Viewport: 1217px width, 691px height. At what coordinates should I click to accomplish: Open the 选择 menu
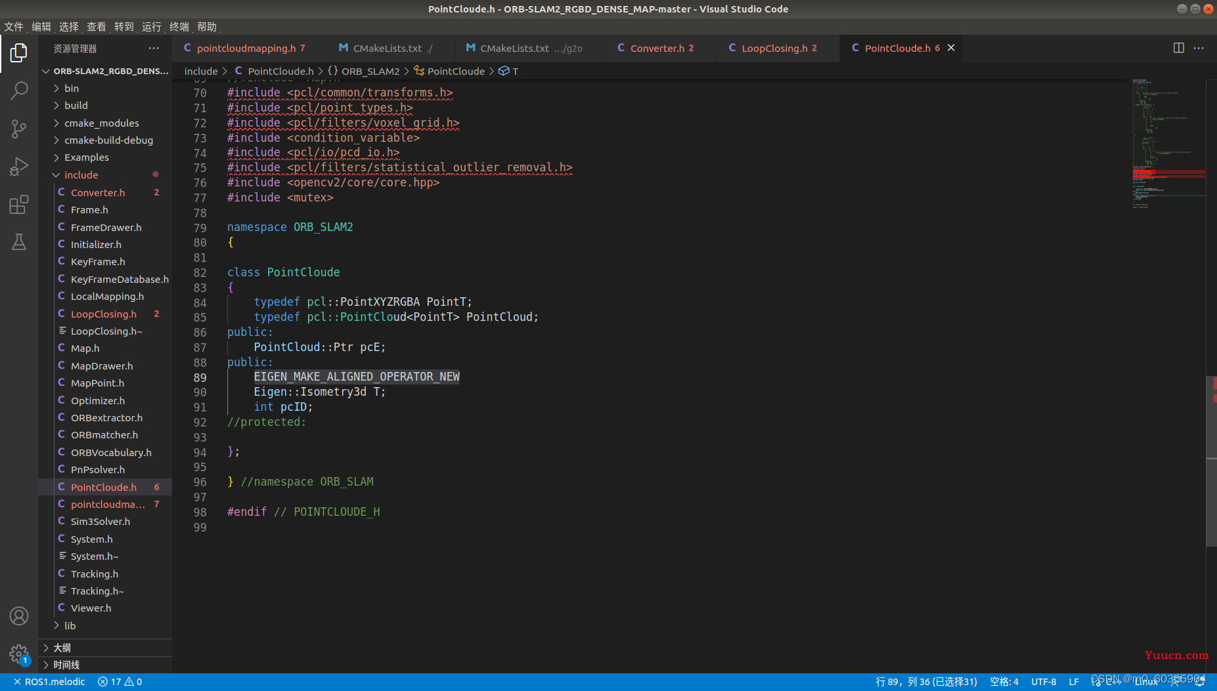pyautogui.click(x=69, y=27)
